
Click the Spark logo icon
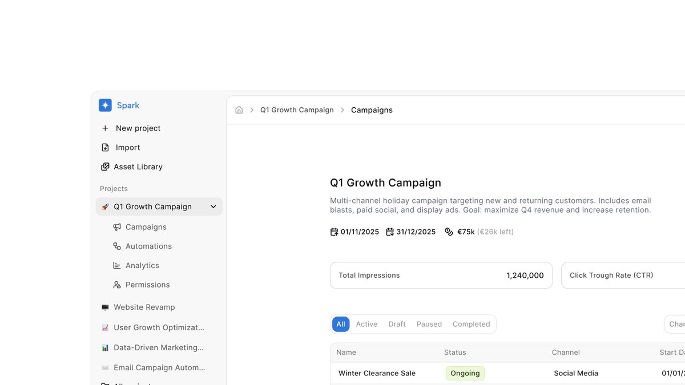[105, 105]
